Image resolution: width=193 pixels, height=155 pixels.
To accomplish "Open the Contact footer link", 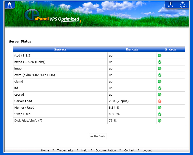I will point(129,150).
